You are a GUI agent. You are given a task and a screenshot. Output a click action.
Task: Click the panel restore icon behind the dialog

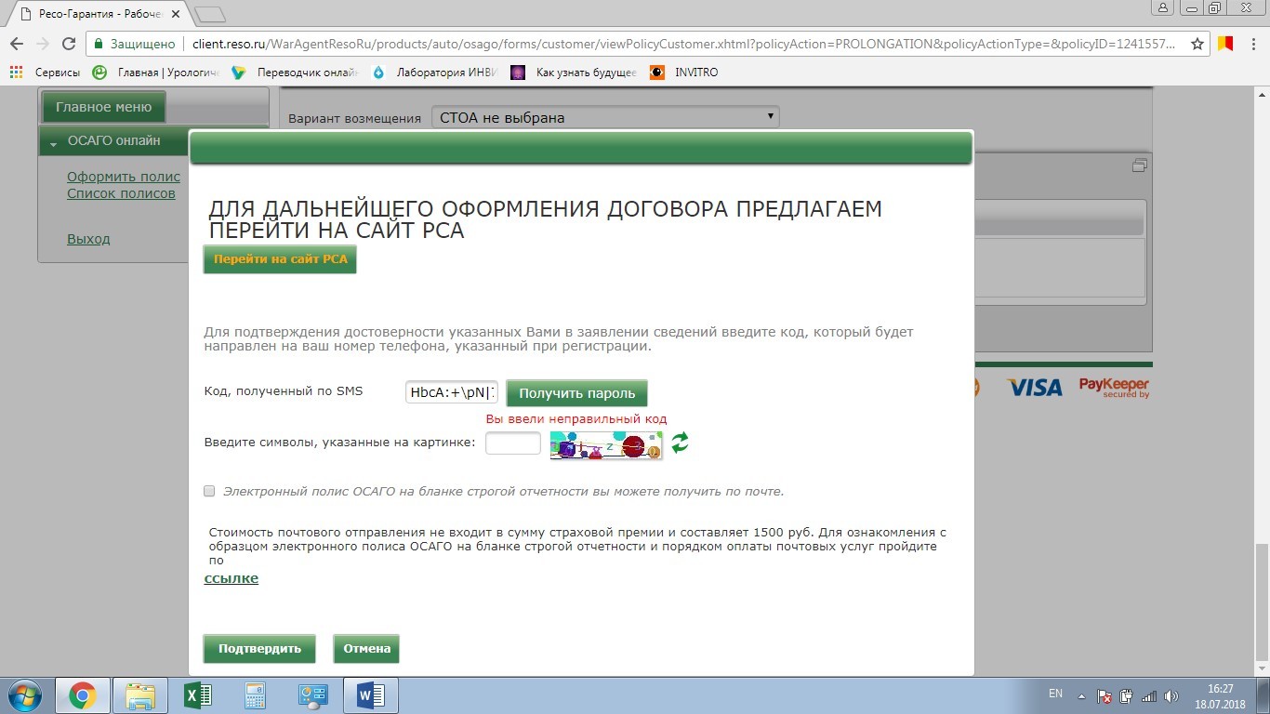click(x=1139, y=165)
